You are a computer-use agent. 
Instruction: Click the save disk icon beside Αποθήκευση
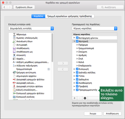(14, 48)
